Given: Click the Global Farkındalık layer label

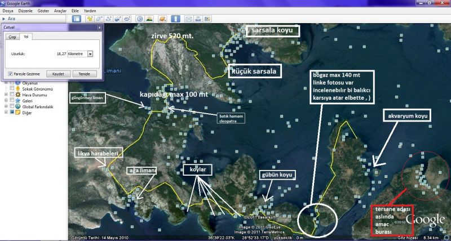Looking at the screenshot, I should click(38, 106).
